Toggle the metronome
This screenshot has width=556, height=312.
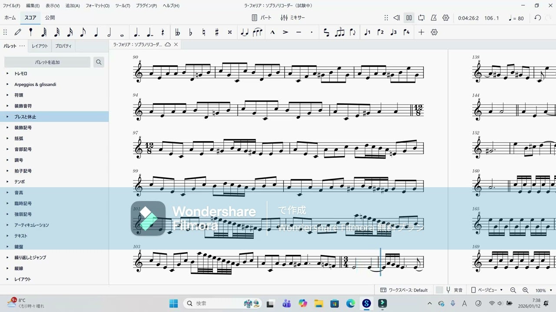(434, 18)
